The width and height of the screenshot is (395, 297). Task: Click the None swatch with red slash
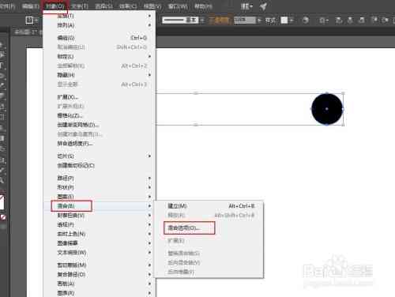coord(3,217)
